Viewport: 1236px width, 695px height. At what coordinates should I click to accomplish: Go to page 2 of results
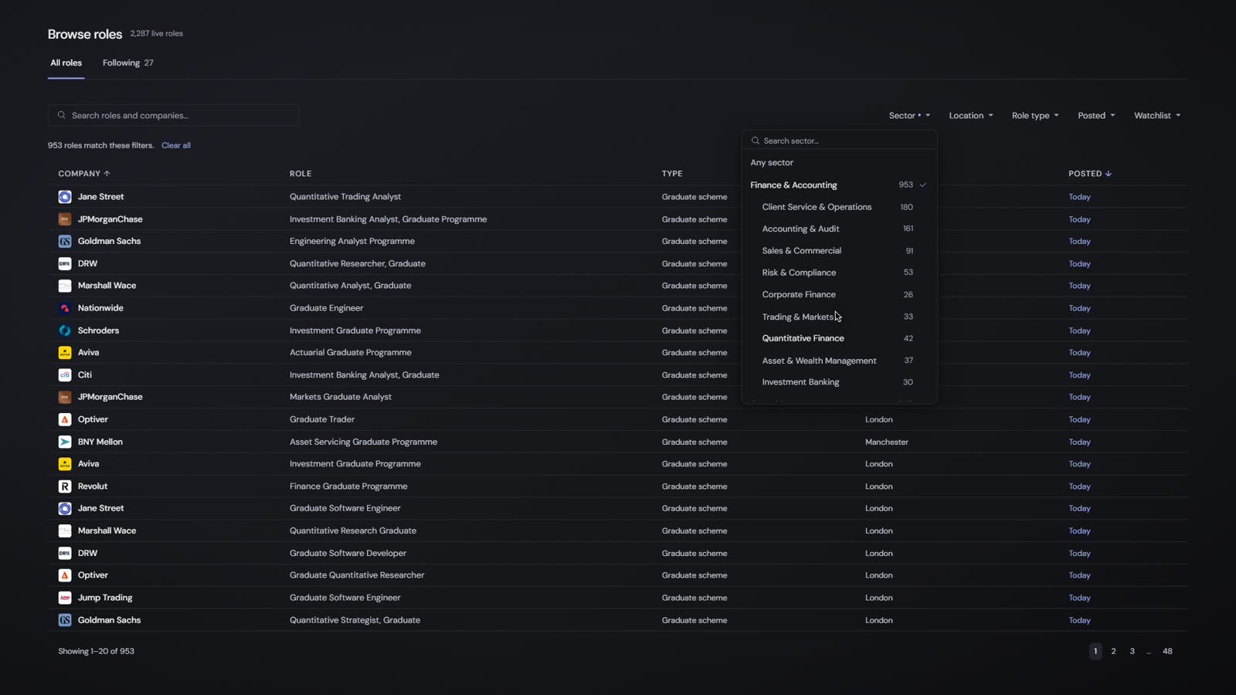pyautogui.click(x=1113, y=651)
